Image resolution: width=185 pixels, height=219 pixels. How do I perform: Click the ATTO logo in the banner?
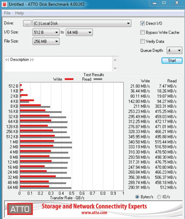point(20,209)
